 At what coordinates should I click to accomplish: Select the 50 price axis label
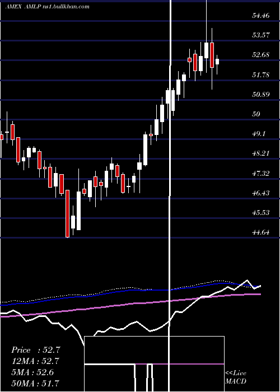[x=256, y=114]
